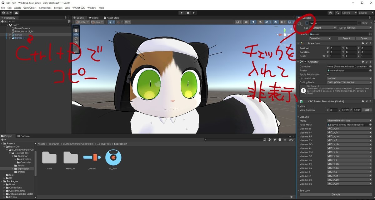Switch to the Game tab

point(93,18)
